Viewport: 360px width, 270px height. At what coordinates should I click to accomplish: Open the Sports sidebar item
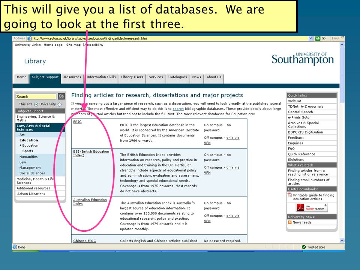28,151
